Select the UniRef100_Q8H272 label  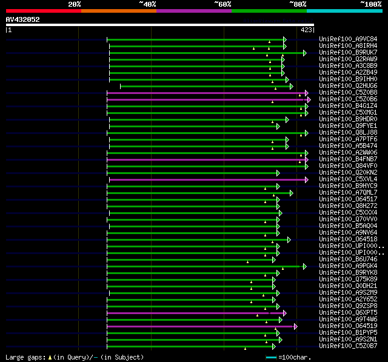pyautogui.click(x=348, y=206)
